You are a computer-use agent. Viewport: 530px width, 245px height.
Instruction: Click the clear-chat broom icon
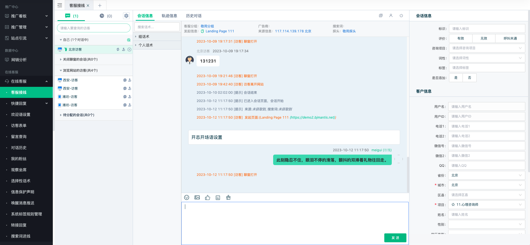(x=228, y=197)
